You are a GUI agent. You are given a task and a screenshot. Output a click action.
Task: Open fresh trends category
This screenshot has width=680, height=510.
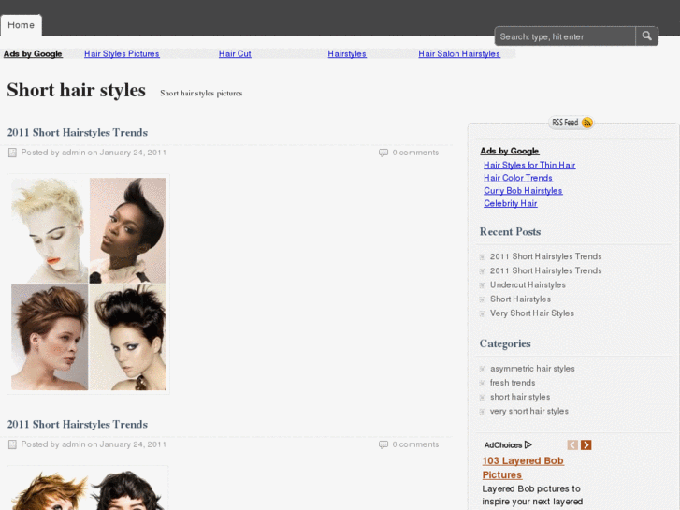[x=513, y=383]
